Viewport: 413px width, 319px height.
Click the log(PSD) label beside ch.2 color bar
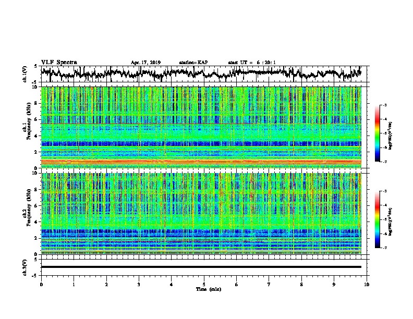pyautogui.click(x=391, y=222)
